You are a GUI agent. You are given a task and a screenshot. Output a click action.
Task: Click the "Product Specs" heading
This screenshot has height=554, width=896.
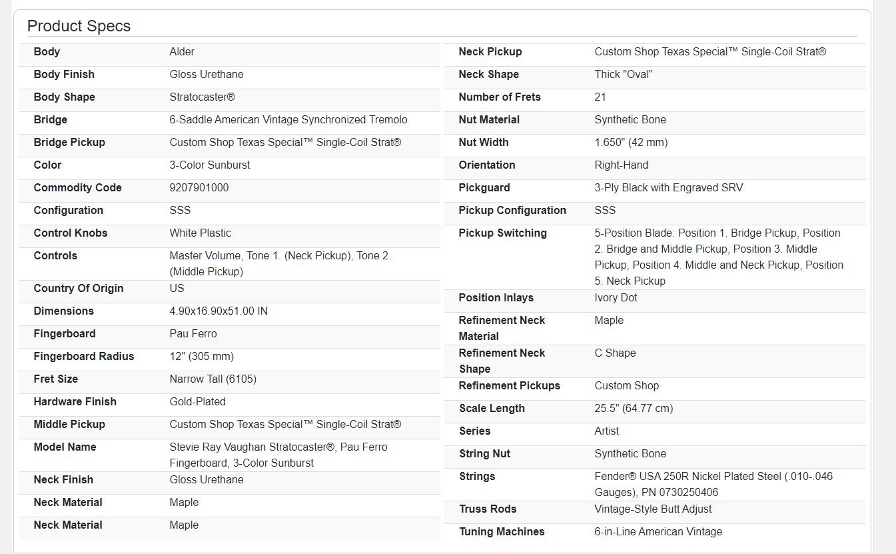79,26
